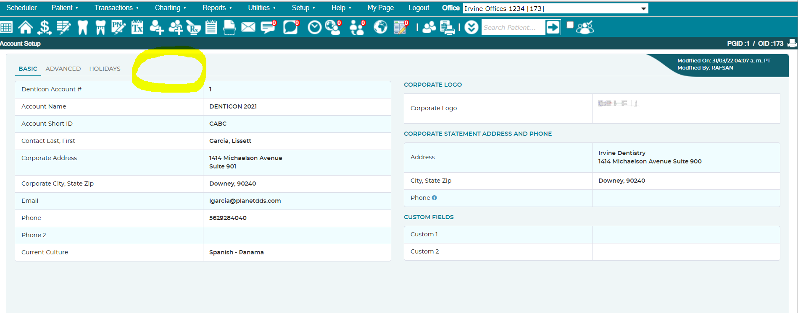The width and height of the screenshot is (798, 313).
Task: Click the Rx prescription mortar icon
Action: 193,28
